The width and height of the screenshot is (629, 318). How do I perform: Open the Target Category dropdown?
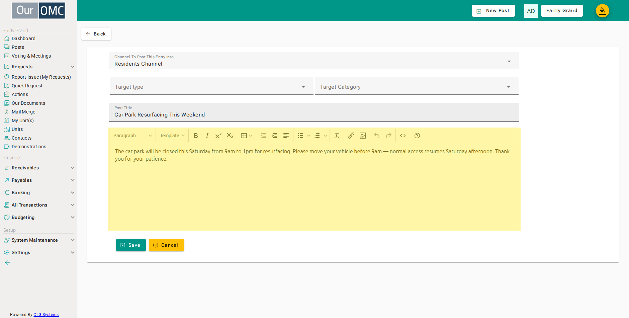click(417, 86)
